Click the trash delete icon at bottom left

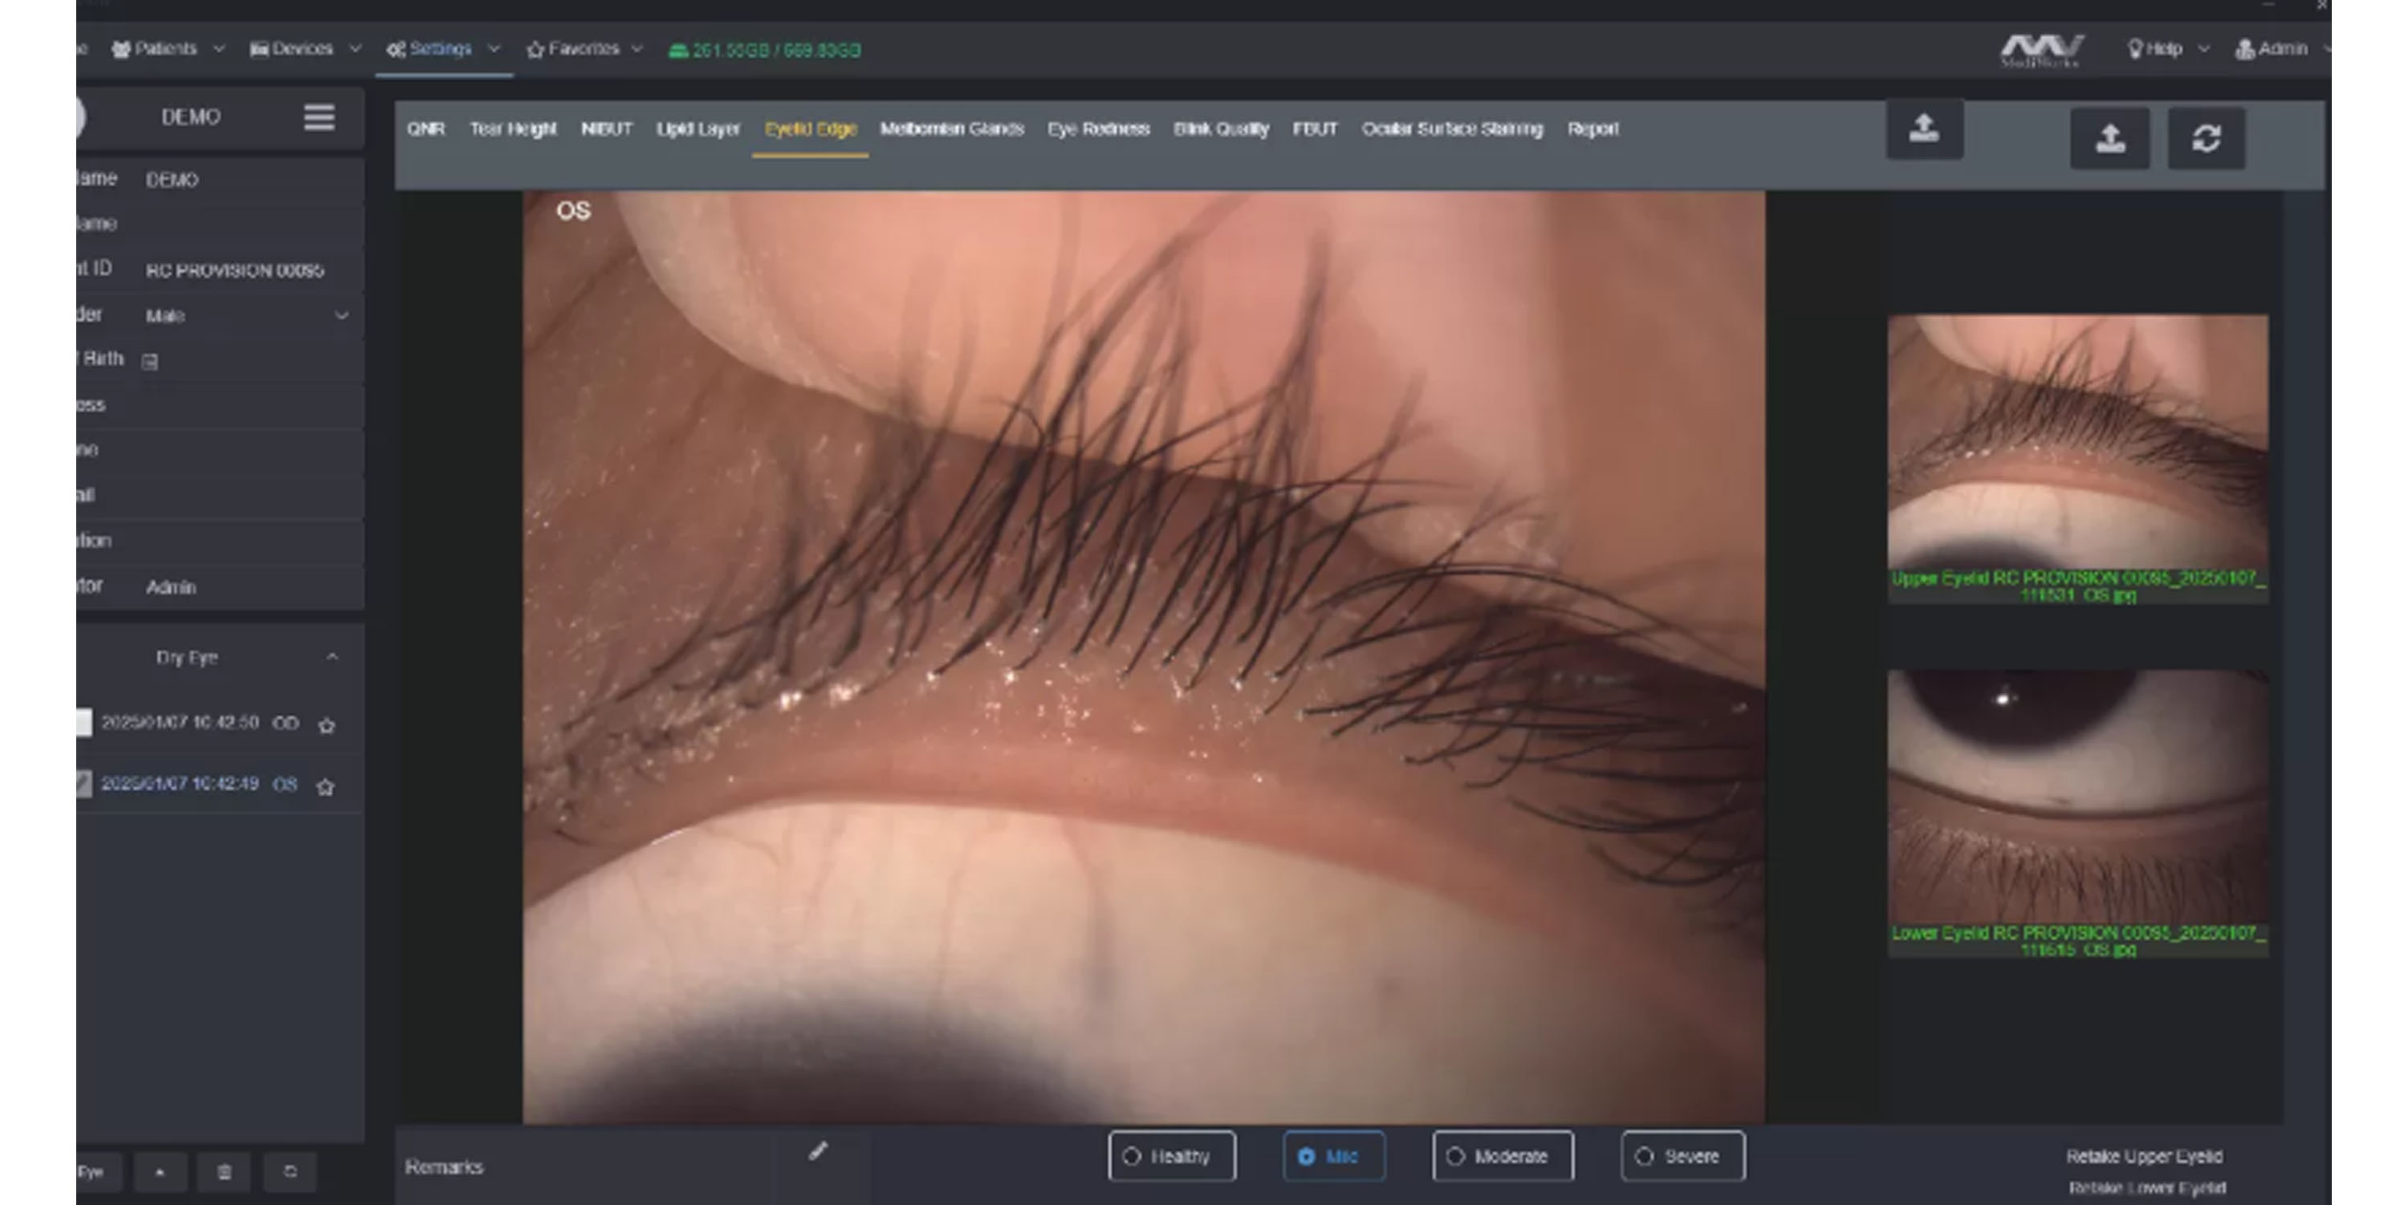tap(225, 1172)
